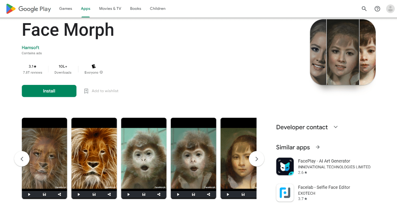The height and width of the screenshot is (203, 397).
Task: Click the 7.8T reviews text
Action: point(33,72)
